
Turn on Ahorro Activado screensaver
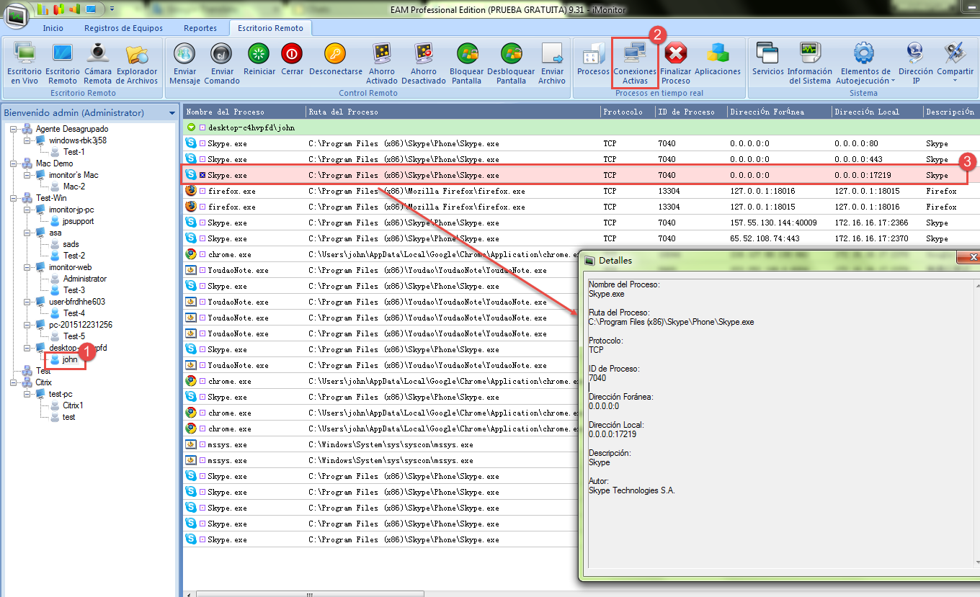(382, 63)
